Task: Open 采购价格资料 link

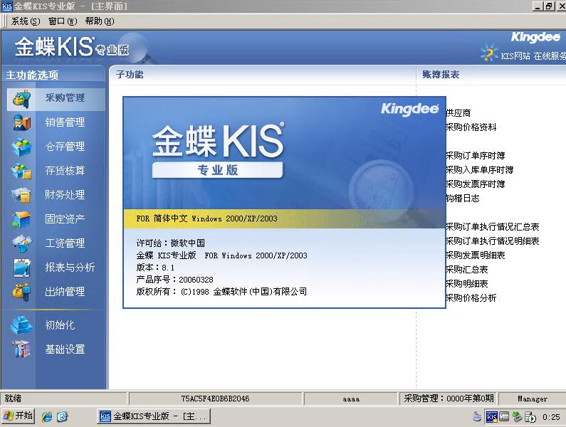Action: pyautogui.click(x=471, y=127)
